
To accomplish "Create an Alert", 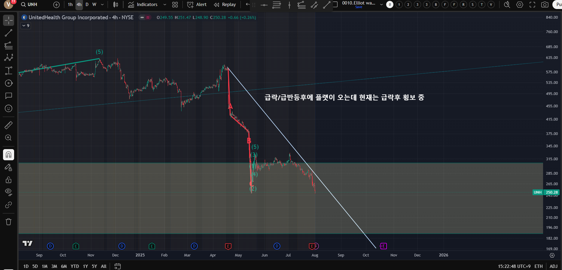I will click(197, 5).
